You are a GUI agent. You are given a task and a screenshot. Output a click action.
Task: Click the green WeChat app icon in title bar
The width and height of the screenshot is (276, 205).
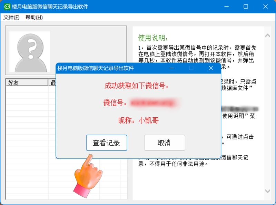[x=7, y=7]
